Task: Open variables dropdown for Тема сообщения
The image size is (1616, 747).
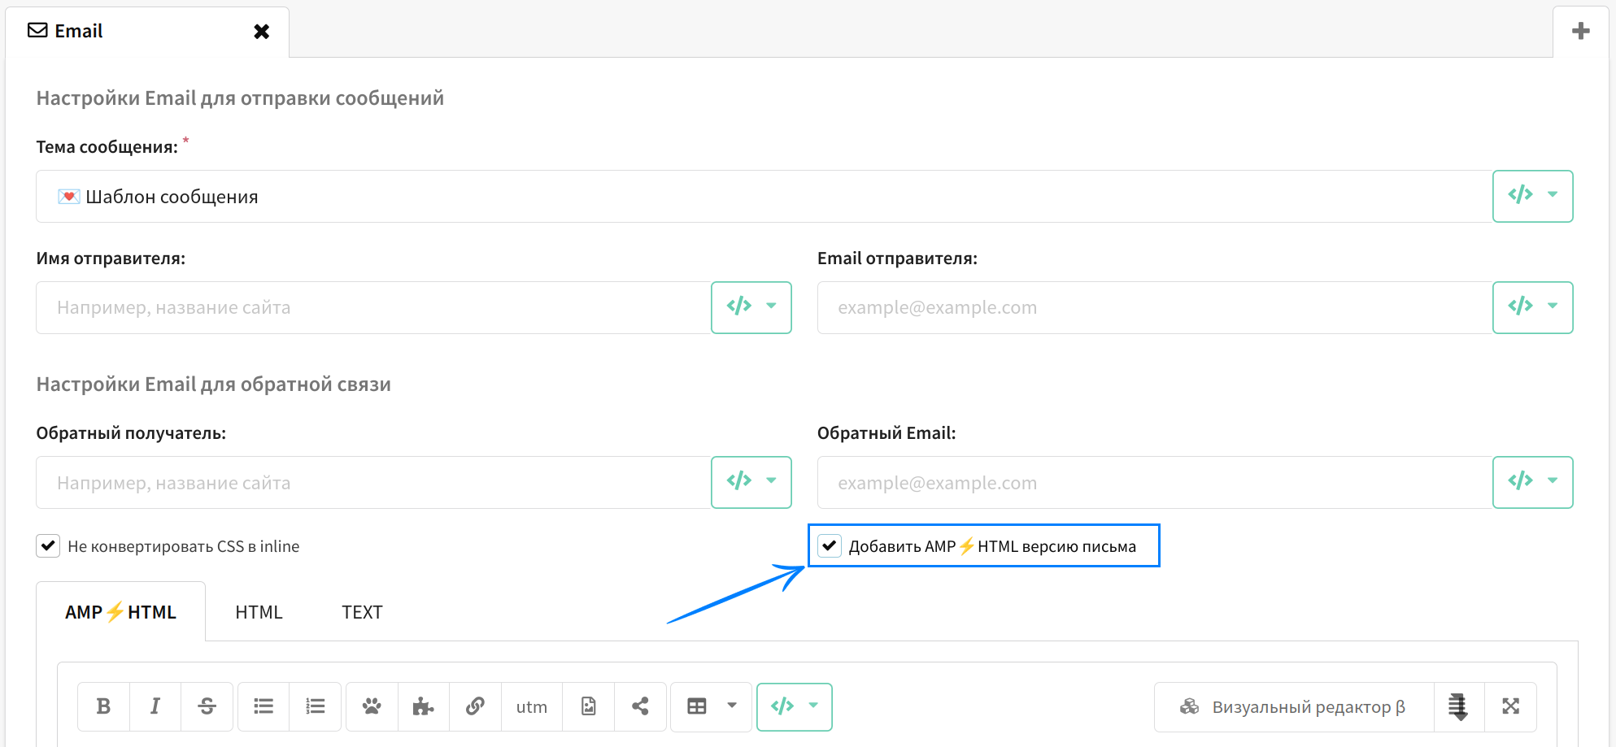Action: pyautogui.click(x=1533, y=196)
